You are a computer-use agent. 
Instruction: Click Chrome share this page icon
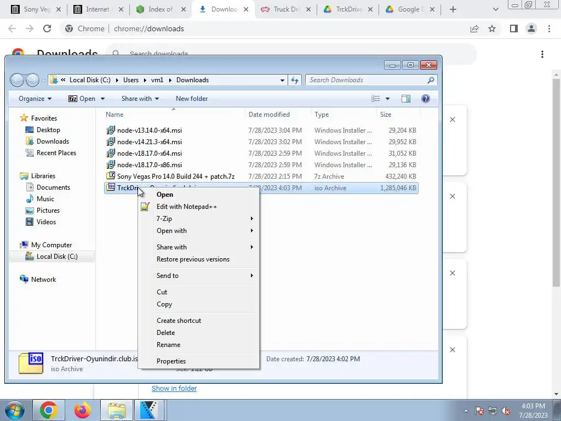pyautogui.click(x=474, y=29)
